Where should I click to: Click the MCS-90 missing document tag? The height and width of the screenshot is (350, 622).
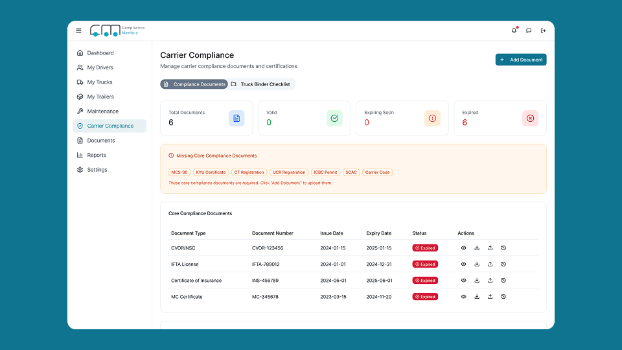click(179, 172)
